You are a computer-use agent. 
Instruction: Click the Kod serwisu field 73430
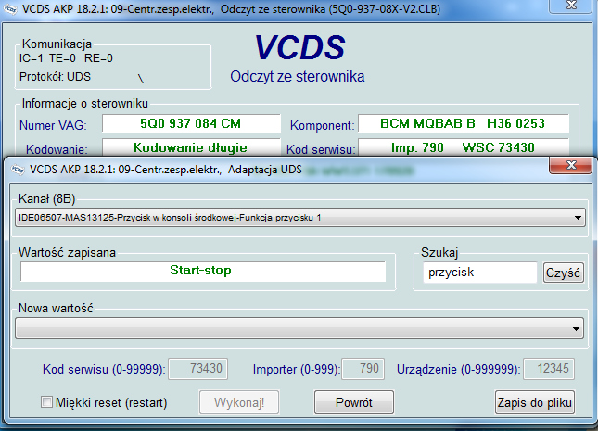click(x=197, y=369)
